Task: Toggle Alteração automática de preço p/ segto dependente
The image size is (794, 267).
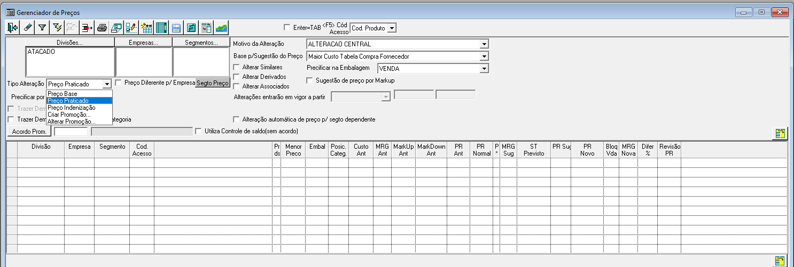Action: pos(237,119)
